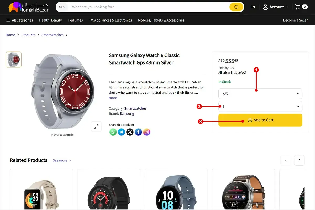Viewport: 315px width, 210px height.
Task: Open All Categories menu
Action: [x=20, y=20]
